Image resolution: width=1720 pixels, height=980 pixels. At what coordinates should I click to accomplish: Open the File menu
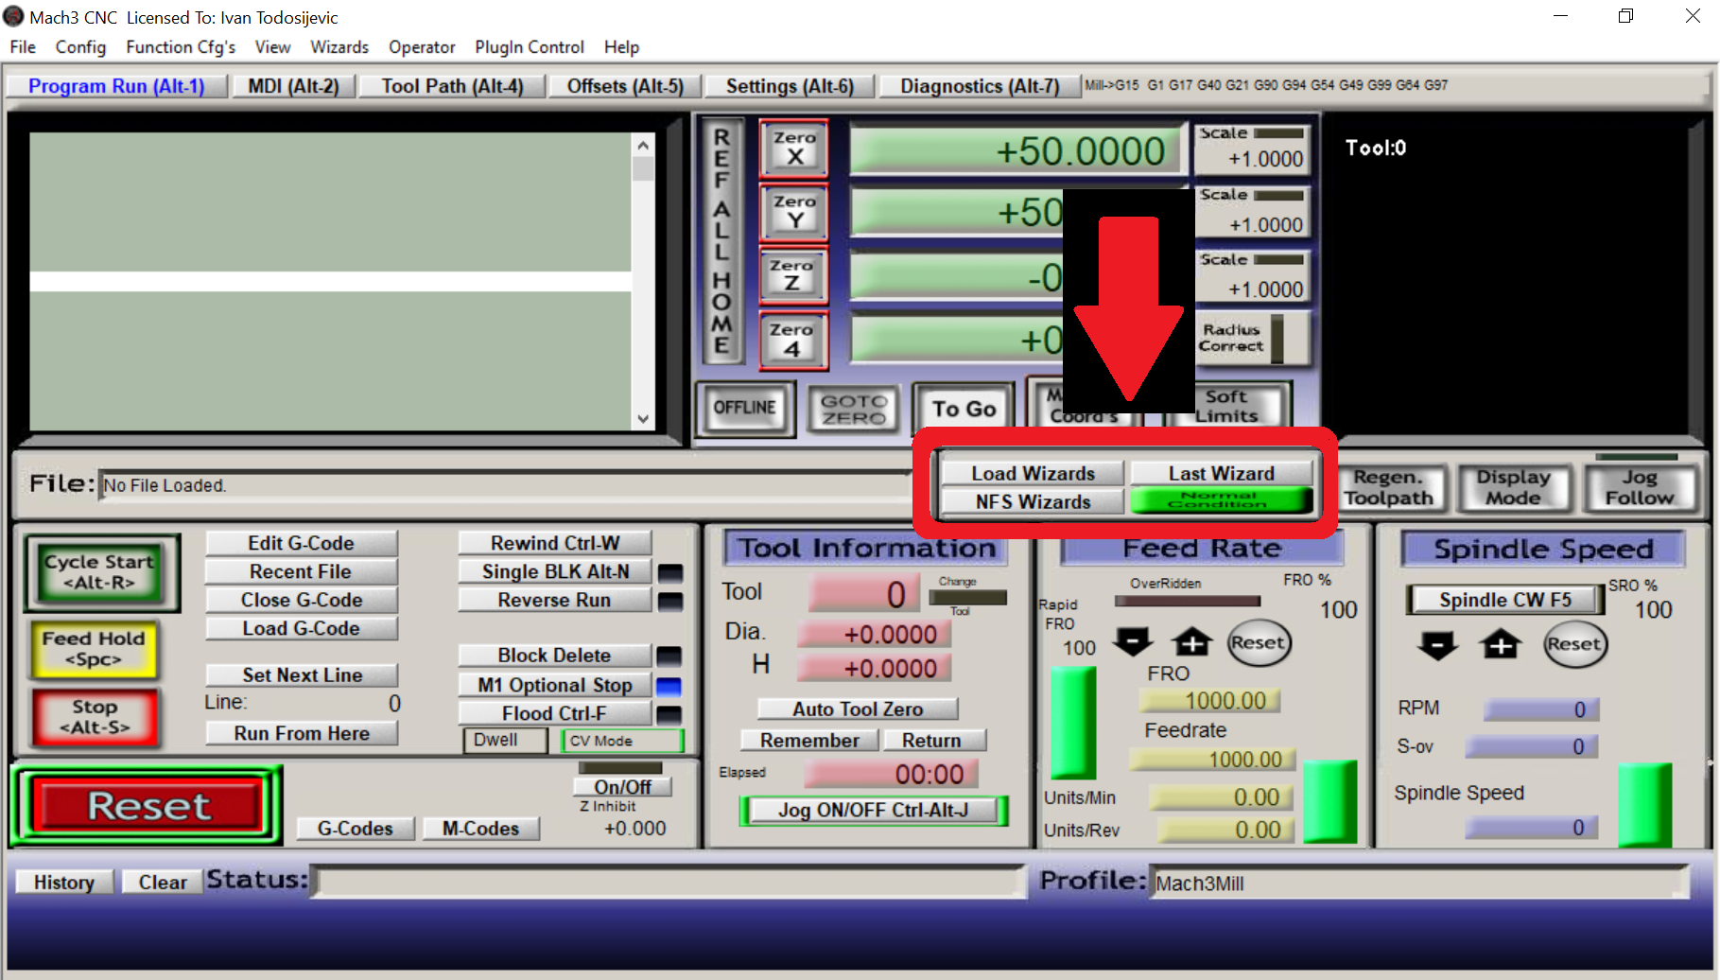(23, 47)
